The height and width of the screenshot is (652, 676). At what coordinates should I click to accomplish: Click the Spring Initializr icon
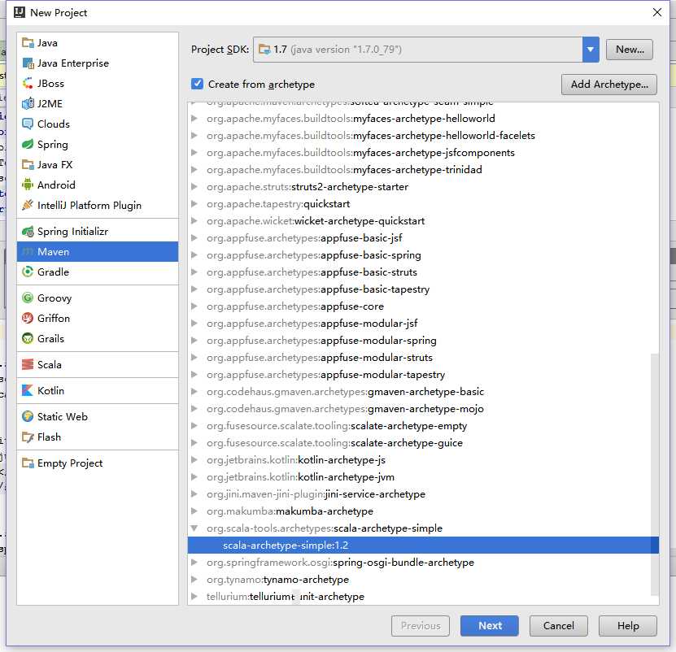pos(28,232)
